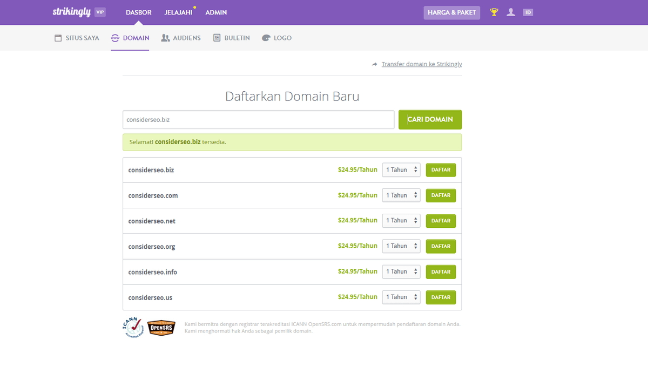The height and width of the screenshot is (367, 648).
Task: Open year dropdown for considerseo.net
Action: click(x=401, y=221)
